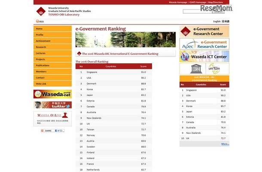Screen dimensions: 262x172
Task: Click Singapore in the main ranking table
Action: click(x=92, y=72)
